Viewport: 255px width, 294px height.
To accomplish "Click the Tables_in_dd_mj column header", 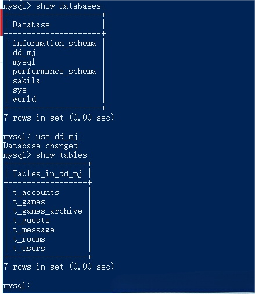I will pos(48,173).
